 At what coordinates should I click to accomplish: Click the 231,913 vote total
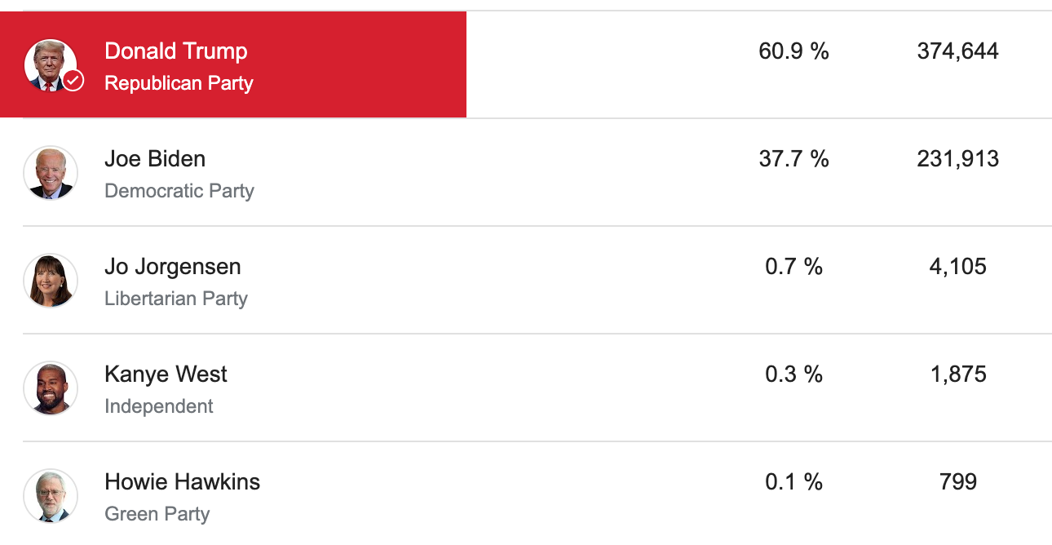[957, 158]
